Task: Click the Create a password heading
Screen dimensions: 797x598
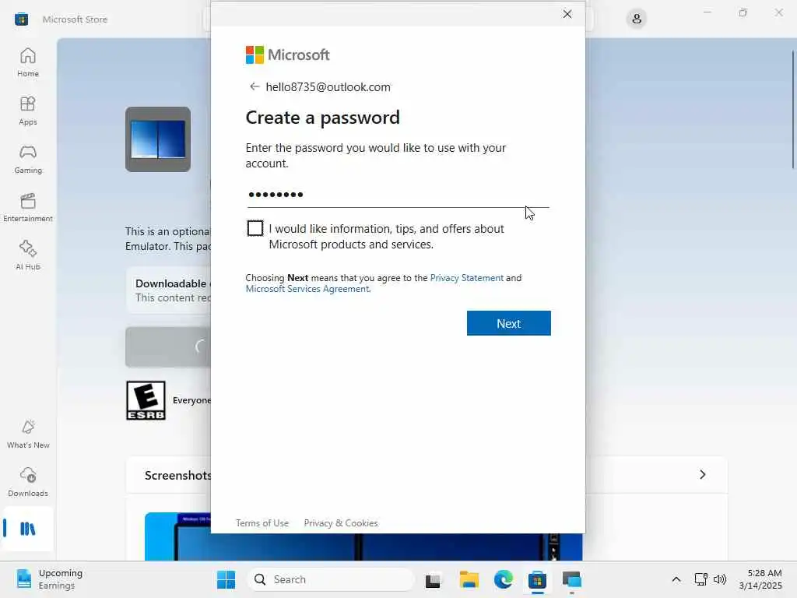Action: (323, 118)
